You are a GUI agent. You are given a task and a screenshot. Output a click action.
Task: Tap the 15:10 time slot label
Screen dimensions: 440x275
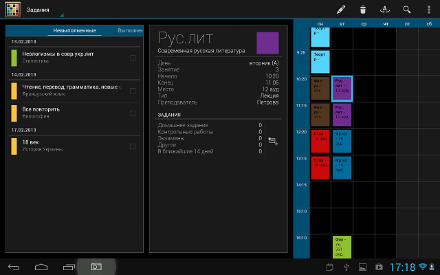pyautogui.click(x=301, y=211)
